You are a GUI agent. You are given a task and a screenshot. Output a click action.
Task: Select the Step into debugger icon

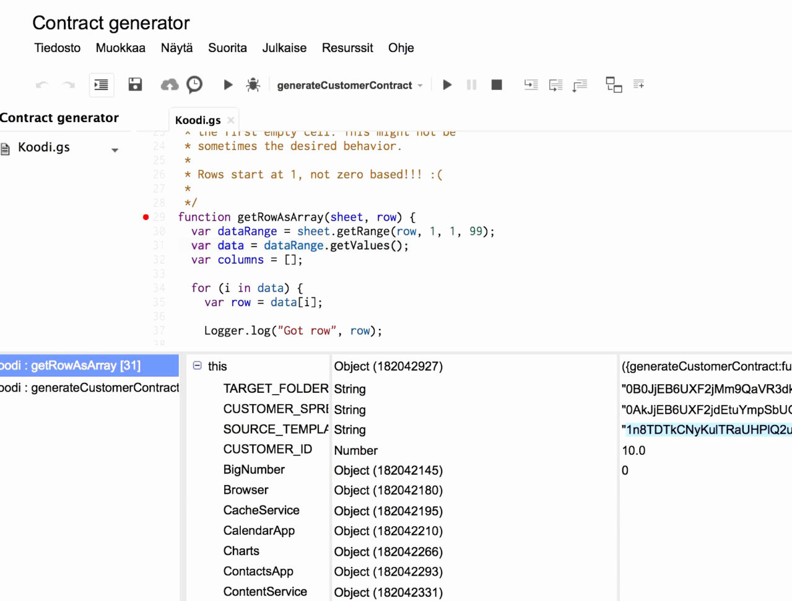[531, 85]
